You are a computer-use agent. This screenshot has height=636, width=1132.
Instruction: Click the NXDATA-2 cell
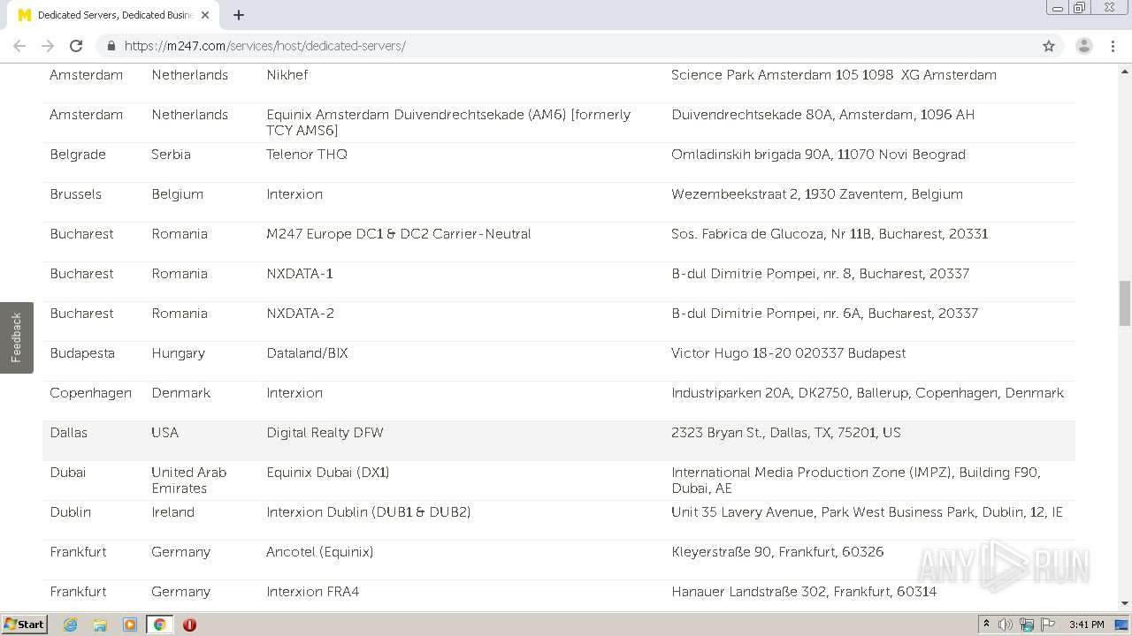click(300, 314)
